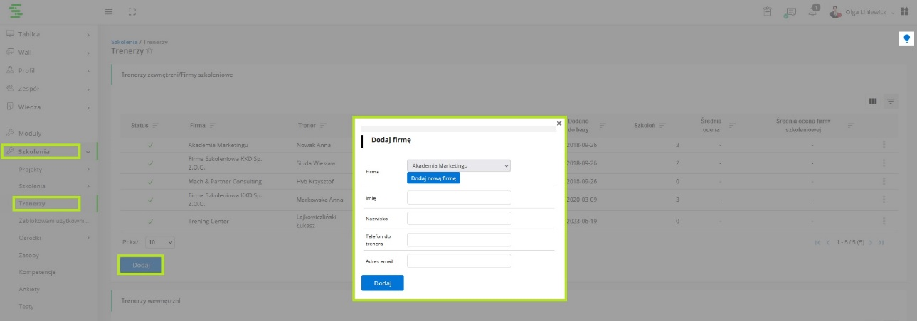Viewport: 917px width, 321px height.
Task: Open the apps grid icon at top right
Action: [904, 11]
